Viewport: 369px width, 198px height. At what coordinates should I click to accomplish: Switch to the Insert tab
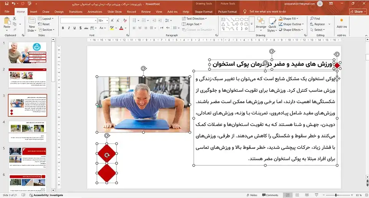coord(33,12)
